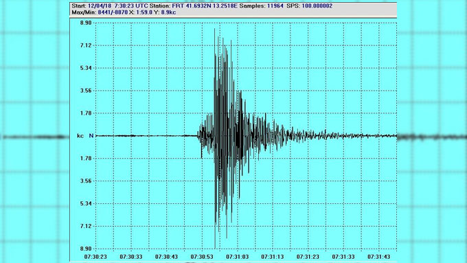The height and width of the screenshot is (263, 467).
Task: Select the N channel label
Action: [91, 135]
